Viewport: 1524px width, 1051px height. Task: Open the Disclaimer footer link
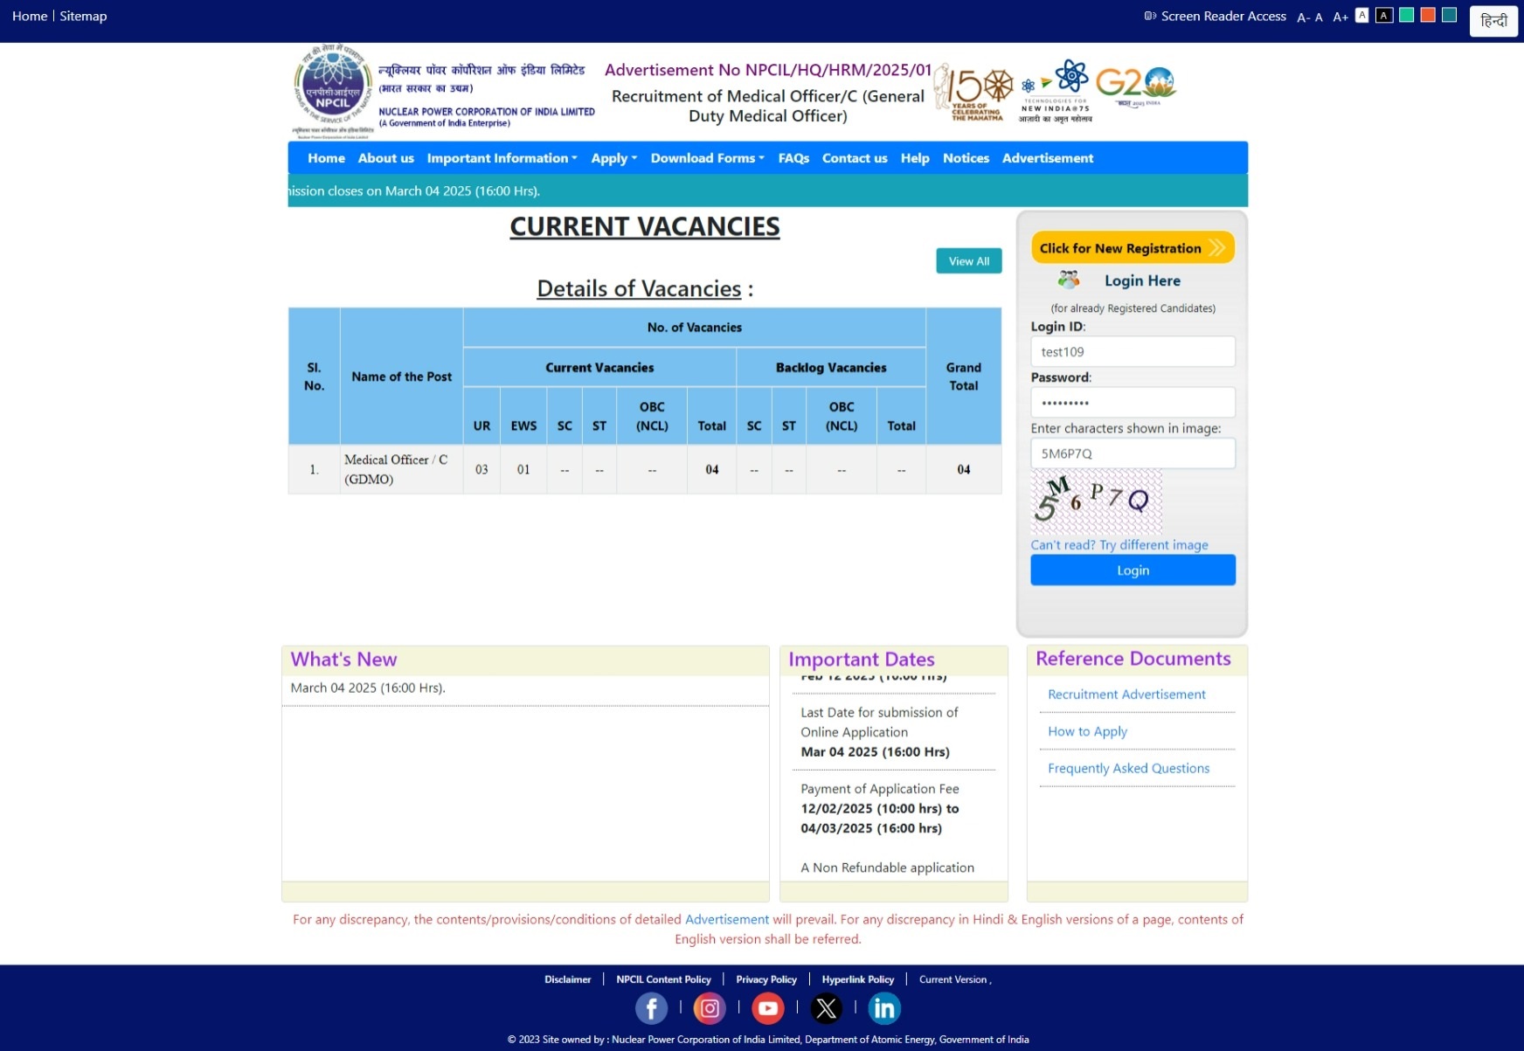coord(568,979)
